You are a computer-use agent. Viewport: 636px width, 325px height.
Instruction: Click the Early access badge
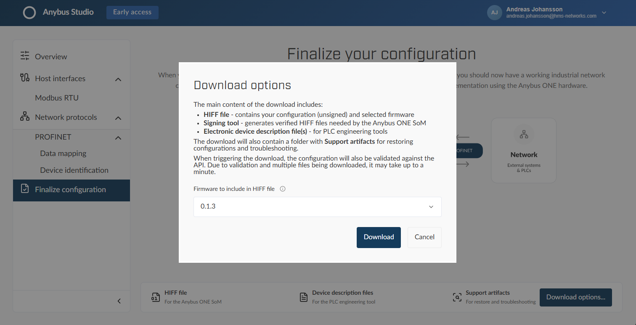(x=132, y=12)
